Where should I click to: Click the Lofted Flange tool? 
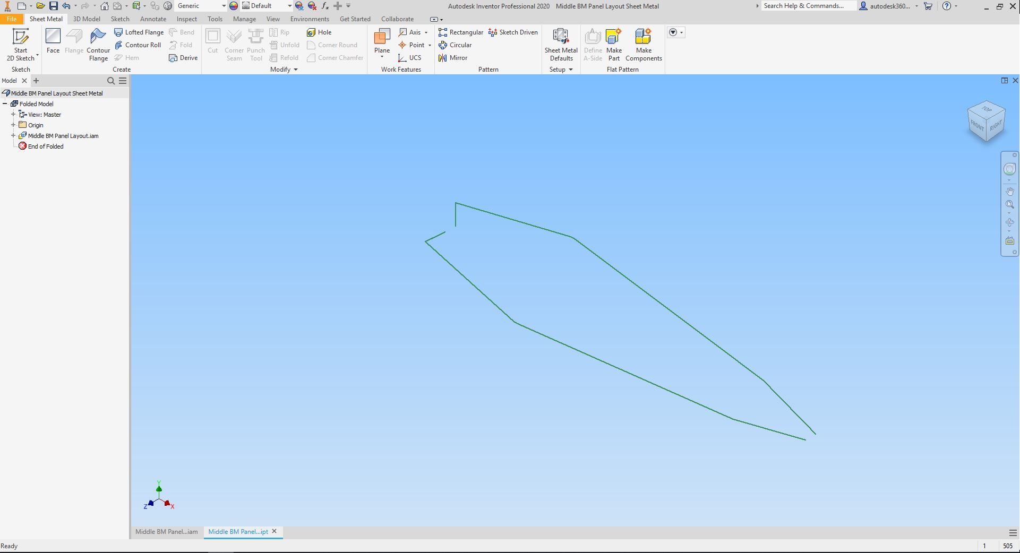pos(139,32)
